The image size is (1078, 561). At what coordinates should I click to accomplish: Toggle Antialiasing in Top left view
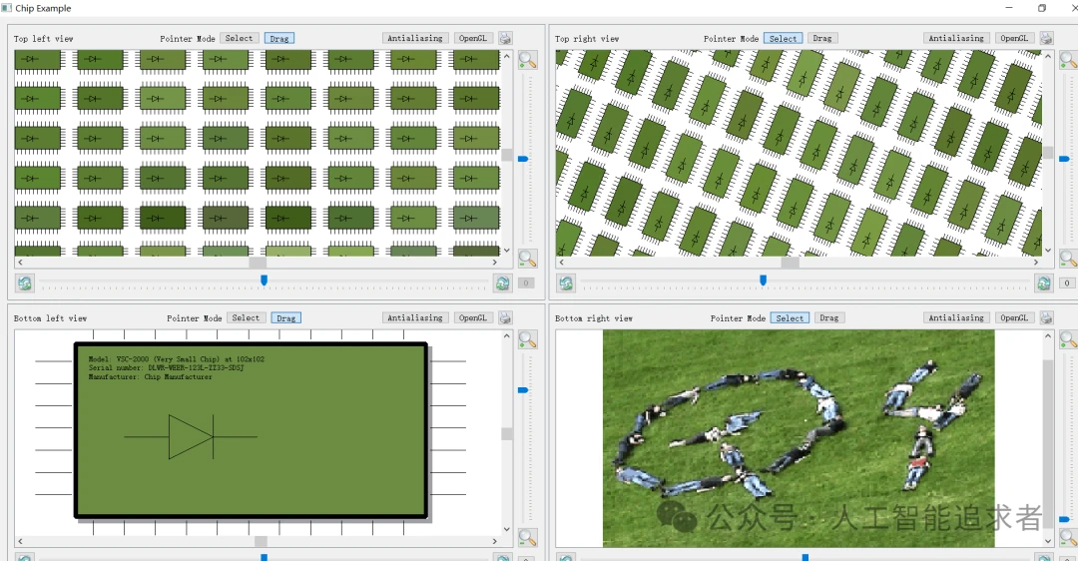click(x=414, y=39)
